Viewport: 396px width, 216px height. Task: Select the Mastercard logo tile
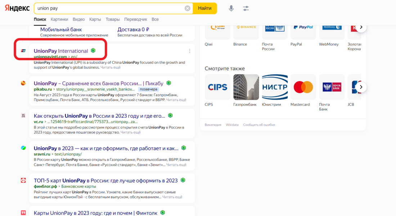click(x=303, y=87)
